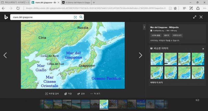Image resolution: width=208 pixels, height=111 pixels.
Task: Click the 저장 save button
Action: point(68,94)
